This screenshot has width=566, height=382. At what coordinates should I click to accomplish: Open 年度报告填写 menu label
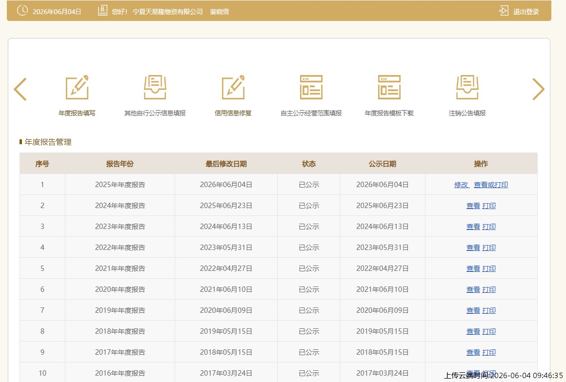tap(77, 113)
